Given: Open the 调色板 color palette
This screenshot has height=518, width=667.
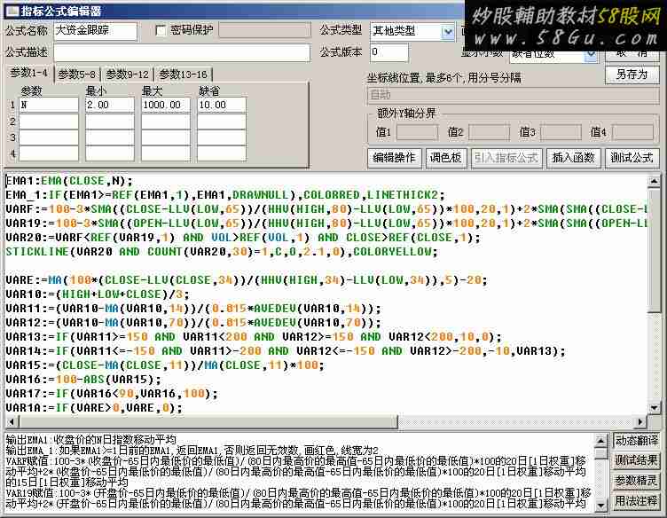Looking at the screenshot, I should (x=445, y=158).
